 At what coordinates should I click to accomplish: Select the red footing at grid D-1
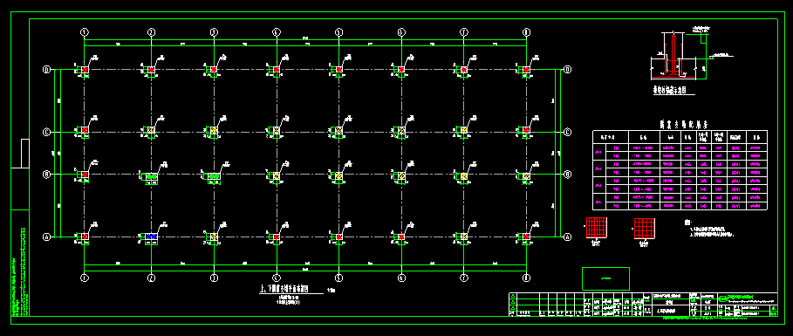[x=85, y=69]
